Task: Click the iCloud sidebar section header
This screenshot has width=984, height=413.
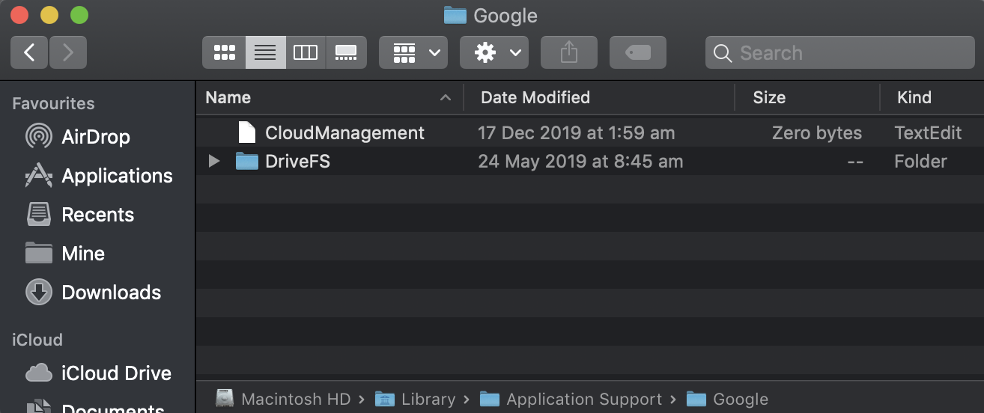Action: point(37,340)
